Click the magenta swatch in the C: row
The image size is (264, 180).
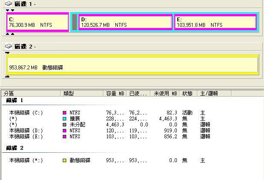[x=65, y=113]
